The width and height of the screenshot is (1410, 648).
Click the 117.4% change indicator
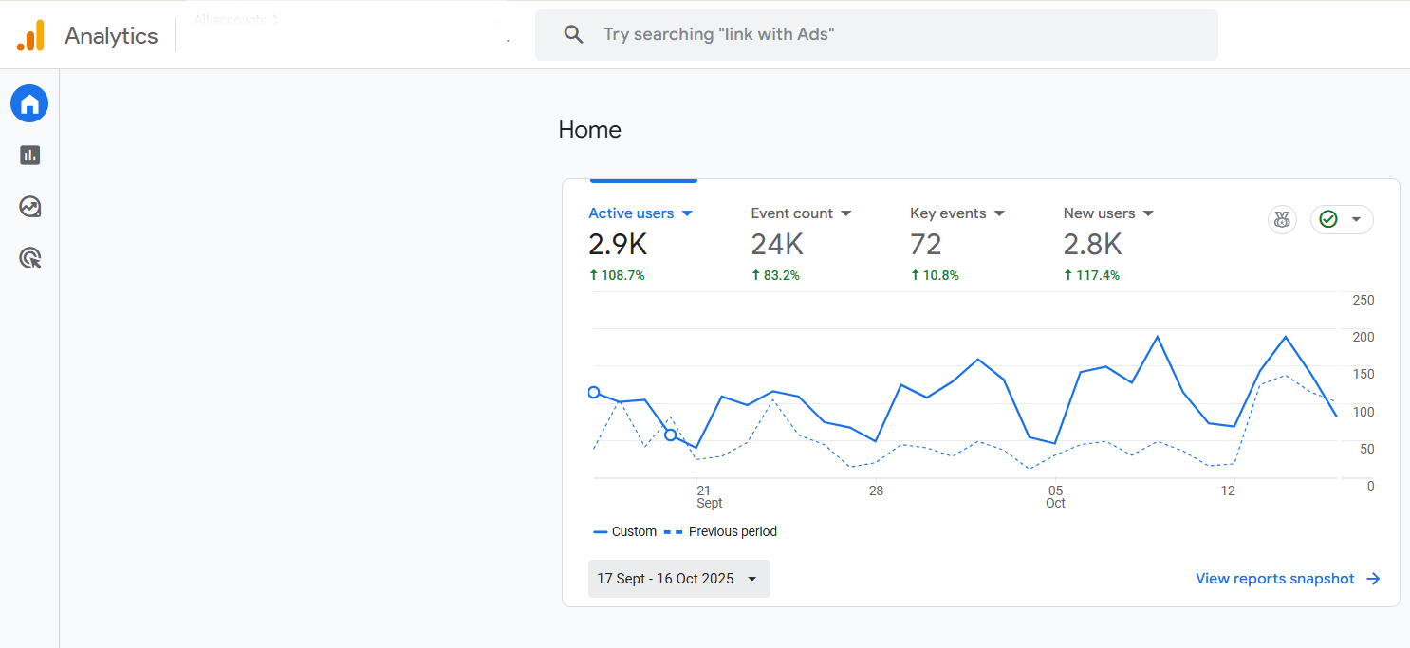(x=1091, y=275)
